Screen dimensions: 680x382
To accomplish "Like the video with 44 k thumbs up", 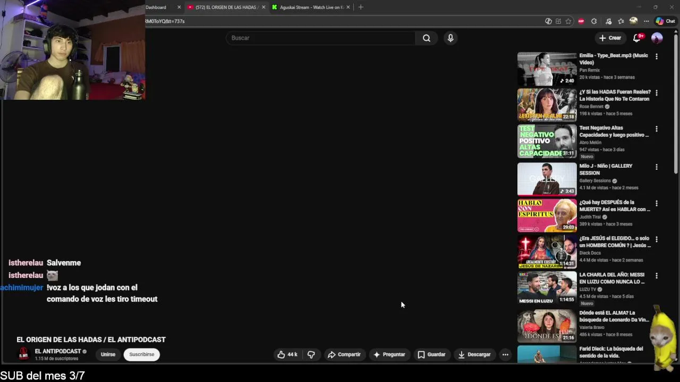I will [x=287, y=354].
